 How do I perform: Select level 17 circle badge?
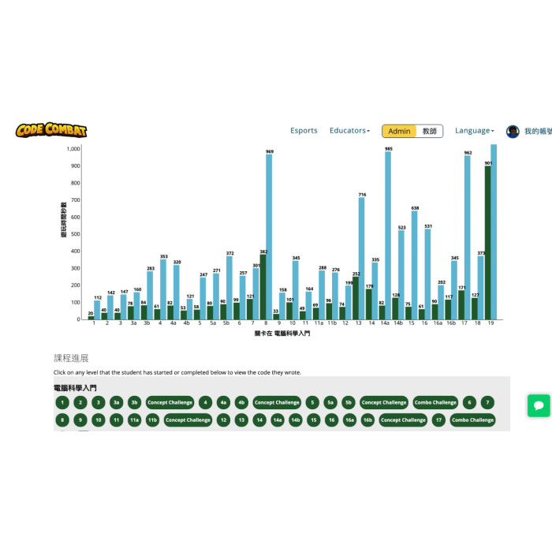pyautogui.click(x=438, y=420)
